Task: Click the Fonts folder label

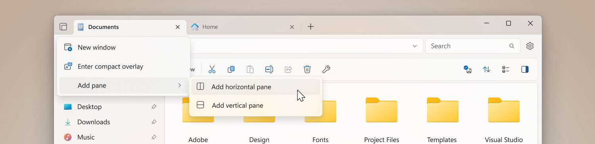Action: 321,140
